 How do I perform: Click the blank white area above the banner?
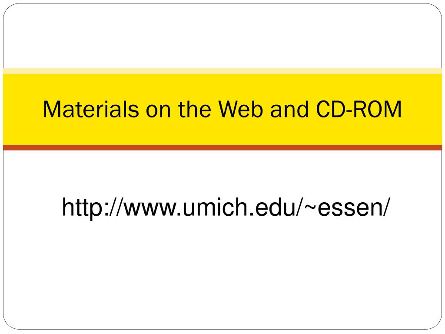pyautogui.click(x=222, y=36)
